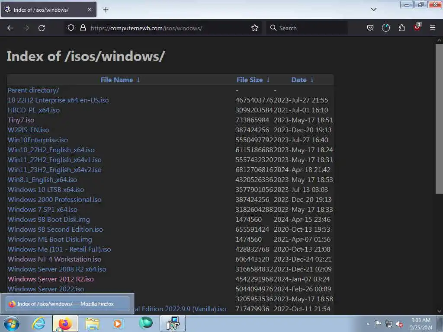
Task: Open the computer installer taskbar icon
Action: [173, 323]
